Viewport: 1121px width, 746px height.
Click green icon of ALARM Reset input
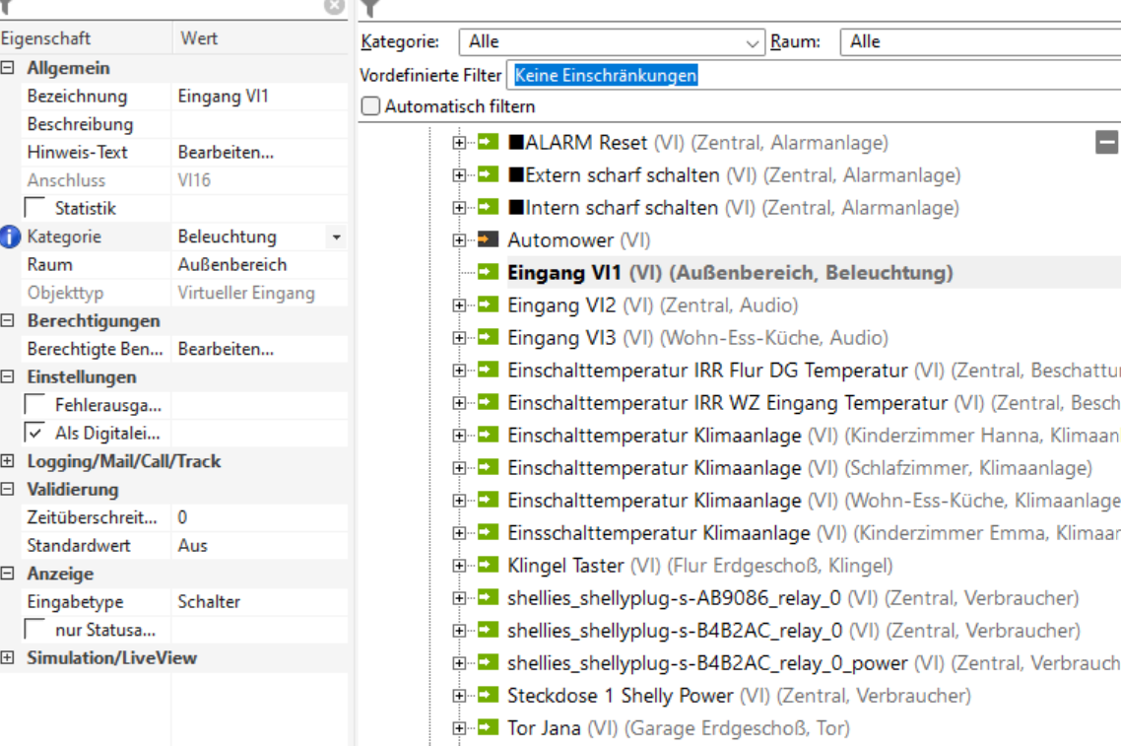pos(489,142)
